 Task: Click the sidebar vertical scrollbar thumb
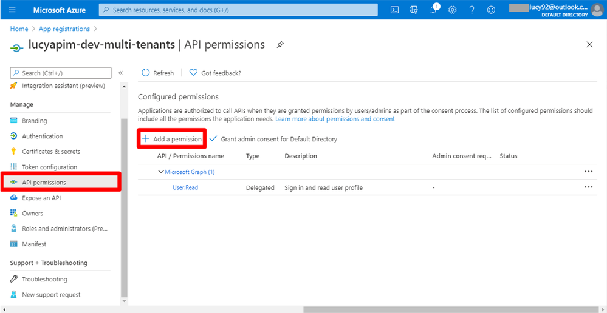click(124, 207)
